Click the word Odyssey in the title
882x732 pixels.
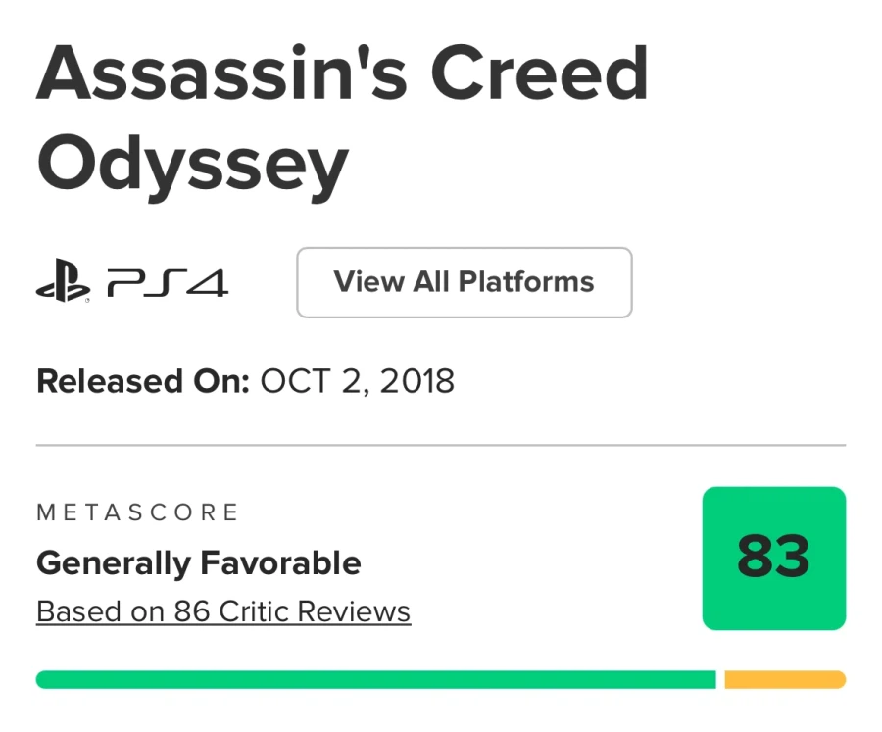192,165
